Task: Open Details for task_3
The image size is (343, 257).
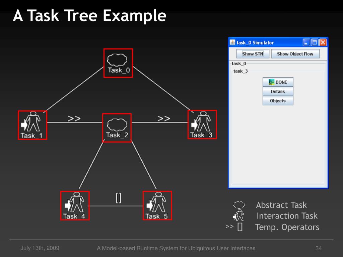Action: (278, 92)
